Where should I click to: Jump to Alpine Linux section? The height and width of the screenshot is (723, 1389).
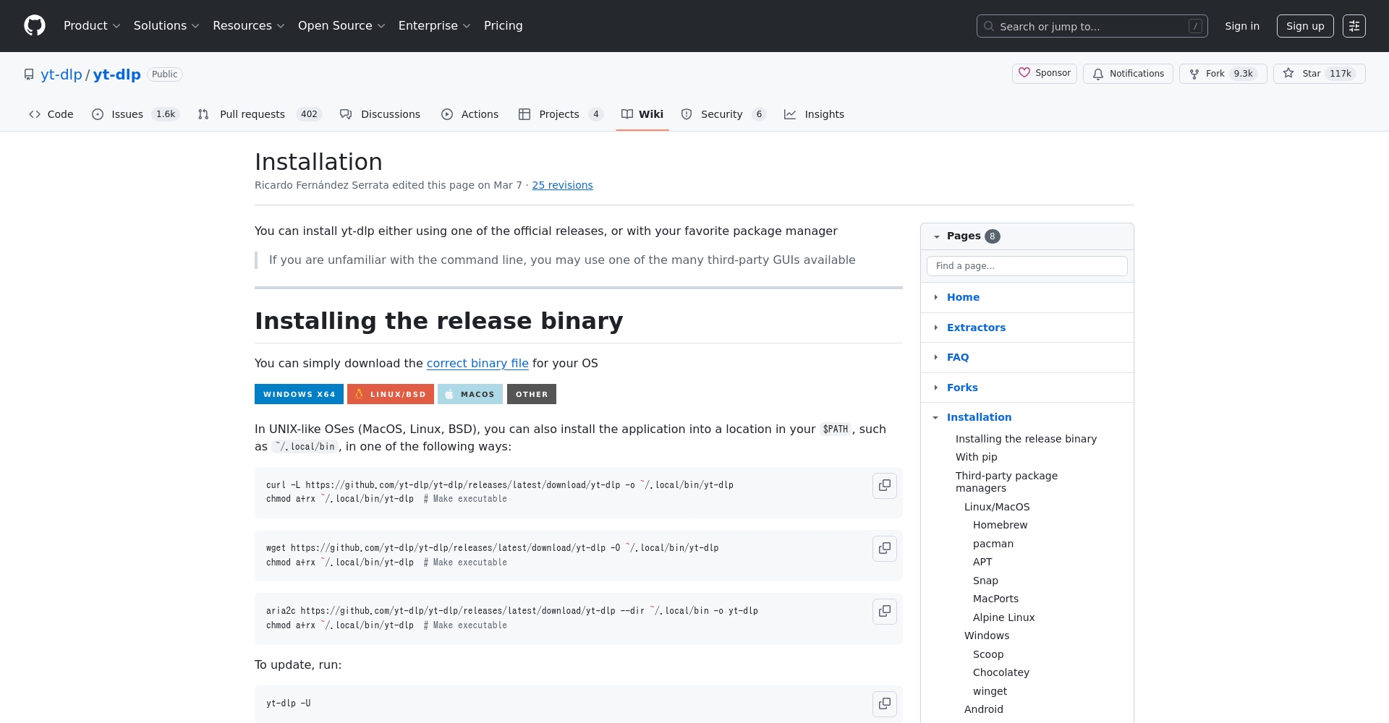pyautogui.click(x=1003, y=617)
